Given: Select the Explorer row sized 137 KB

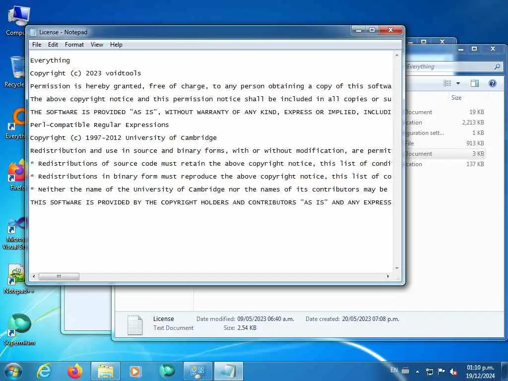Looking at the screenshot, I should [x=445, y=164].
